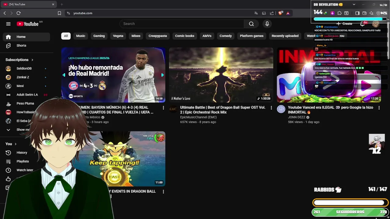Play the A Mother's Love thumbnail

pos(221,75)
